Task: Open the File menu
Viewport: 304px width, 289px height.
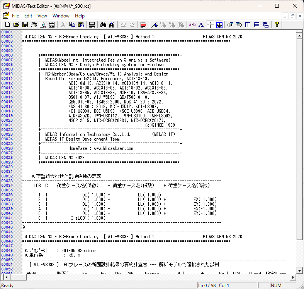Action: pos(15,16)
